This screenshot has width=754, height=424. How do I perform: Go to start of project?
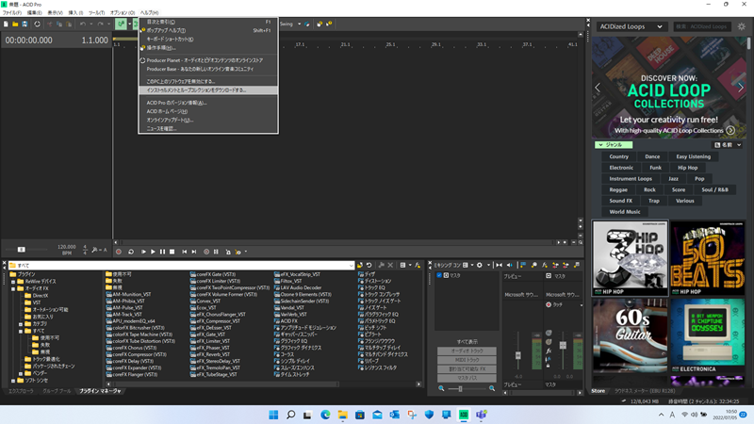pos(184,252)
